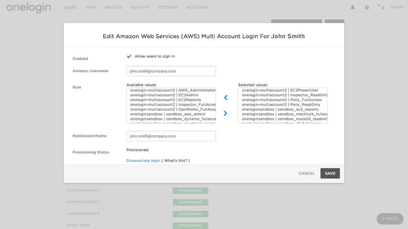This screenshot has width=408, height=229.
Task: Click the notifications bell icon
Action: coord(353,7)
